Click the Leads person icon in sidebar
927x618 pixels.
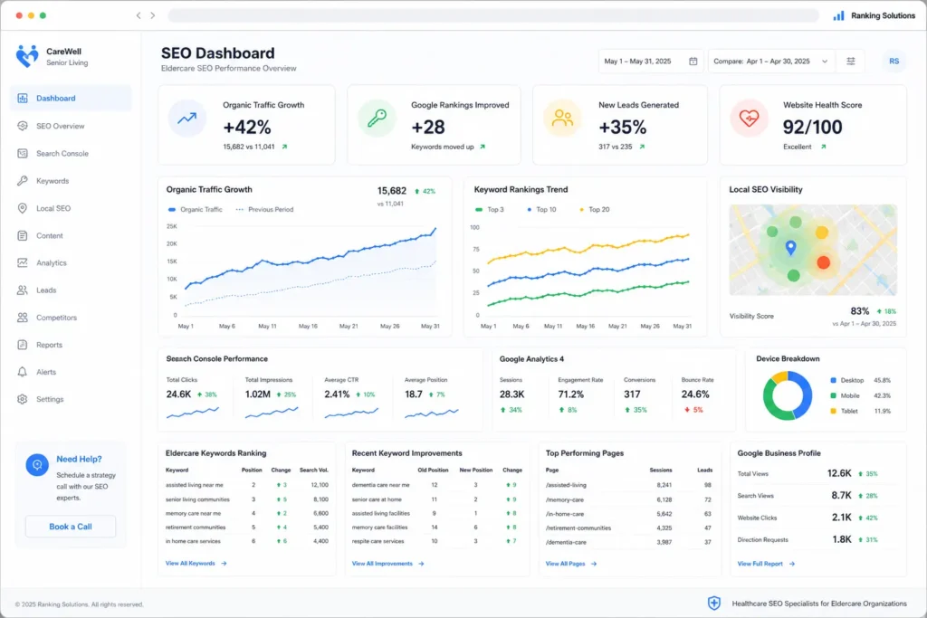click(23, 290)
